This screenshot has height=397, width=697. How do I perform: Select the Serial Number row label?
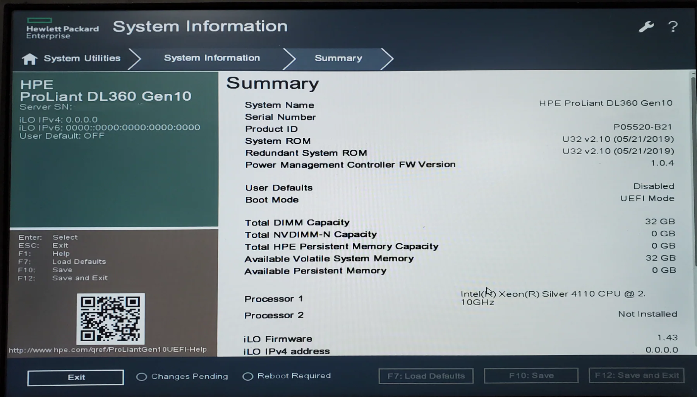point(280,117)
